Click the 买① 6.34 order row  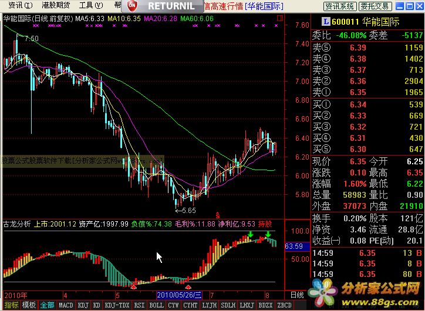(x=368, y=104)
